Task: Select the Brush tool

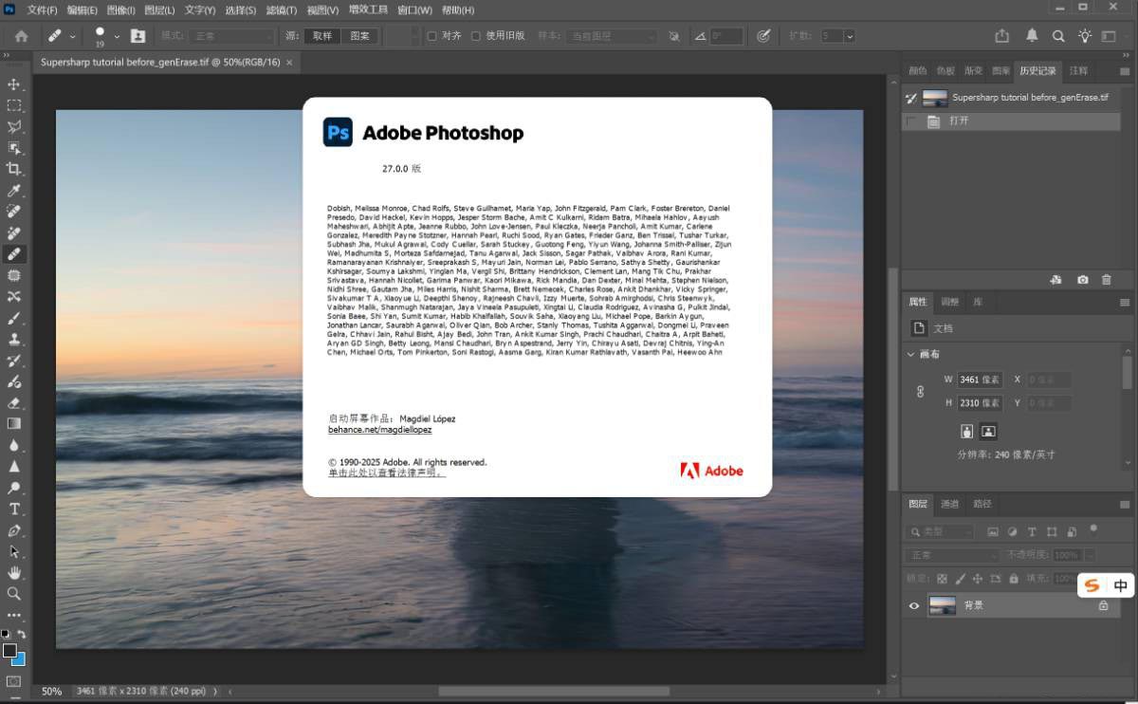Action: tap(14, 318)
